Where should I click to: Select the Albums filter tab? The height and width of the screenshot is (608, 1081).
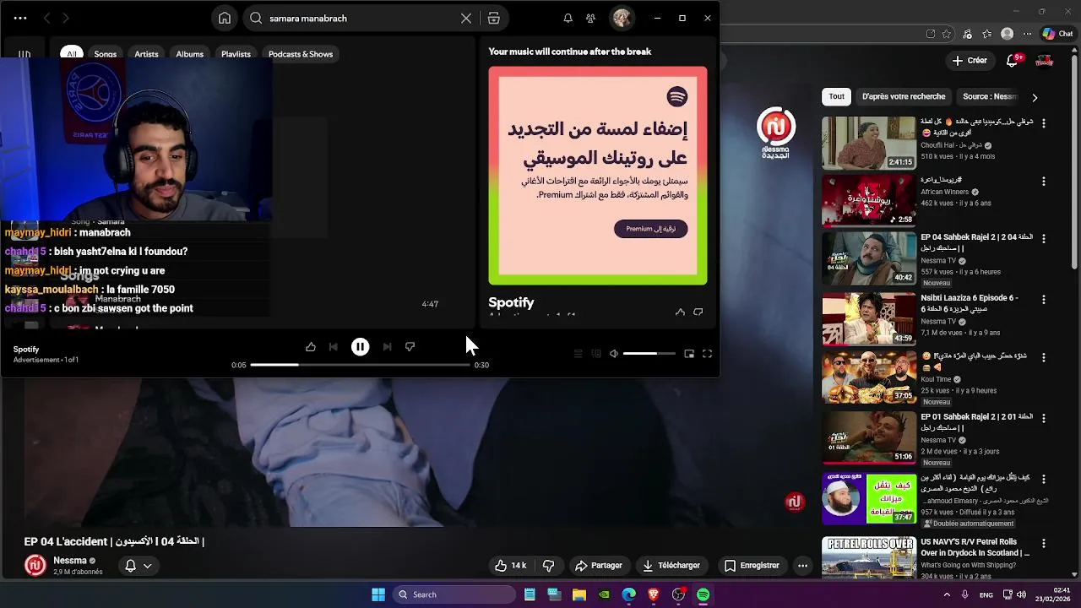pyautogui.click(x=189, y=54)
